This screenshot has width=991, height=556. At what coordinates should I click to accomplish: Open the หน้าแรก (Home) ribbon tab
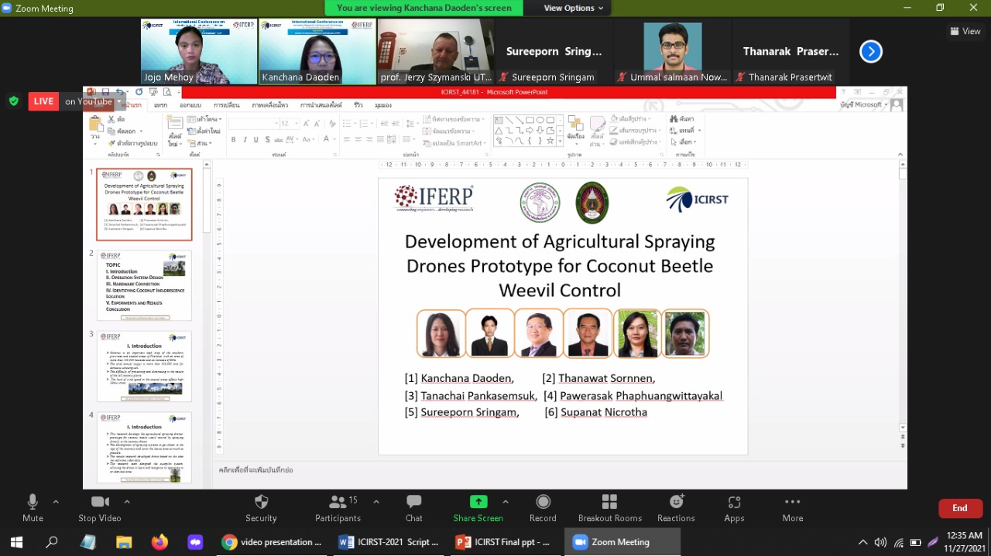(x=133, y=104)
